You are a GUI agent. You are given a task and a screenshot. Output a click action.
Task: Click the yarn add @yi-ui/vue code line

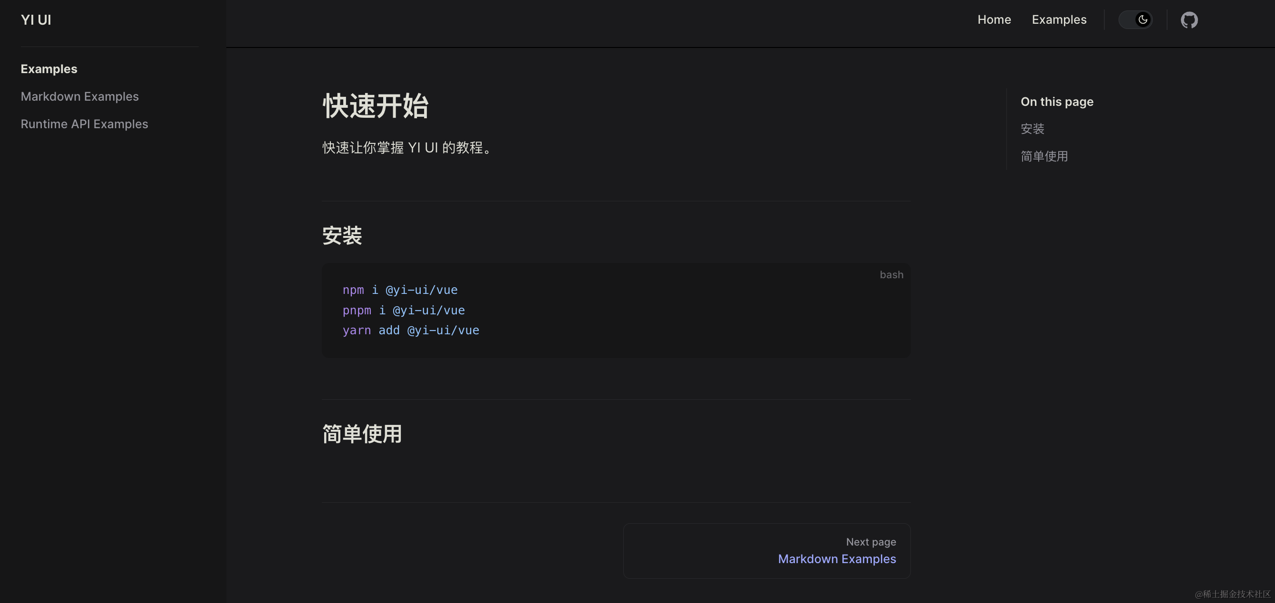pyautogui.click(x=411, y=330)
